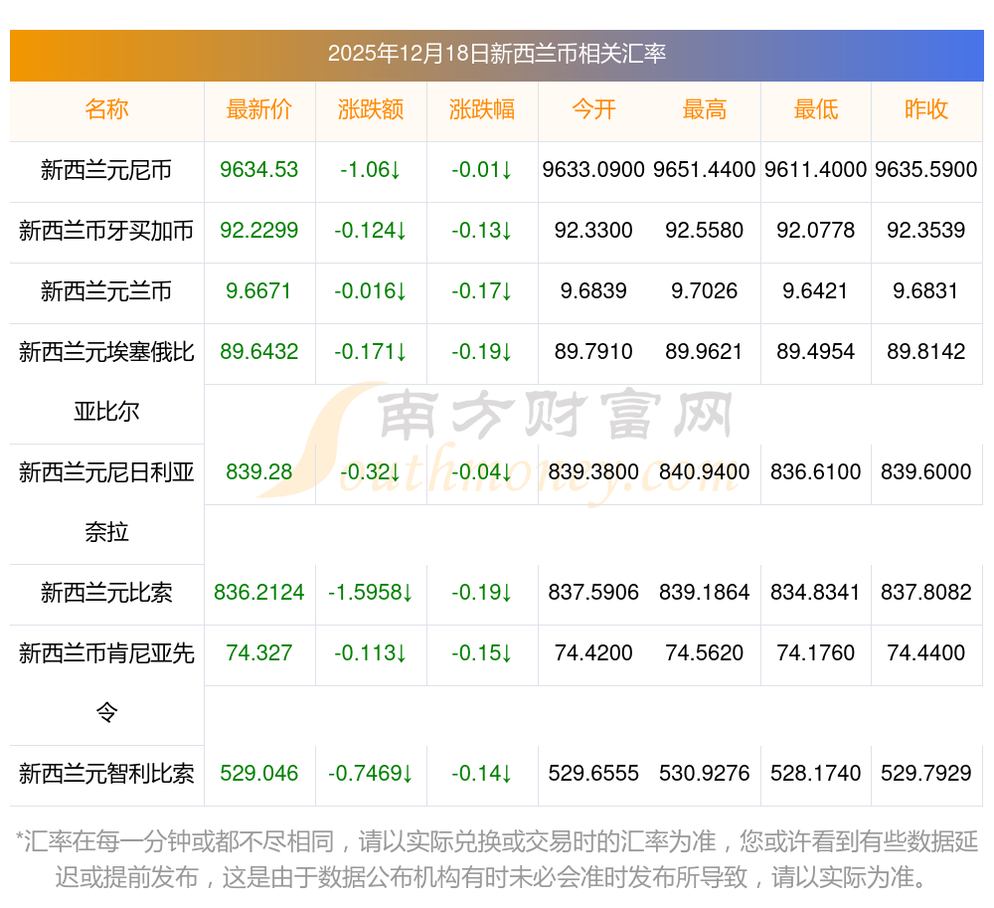The width and height of the screenshot is (994, 908).
Task: Click high value 89.9621
Action: pos(705,351)
